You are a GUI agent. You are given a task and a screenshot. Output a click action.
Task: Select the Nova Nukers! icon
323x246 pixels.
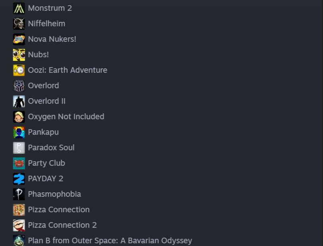pos(19,39)
